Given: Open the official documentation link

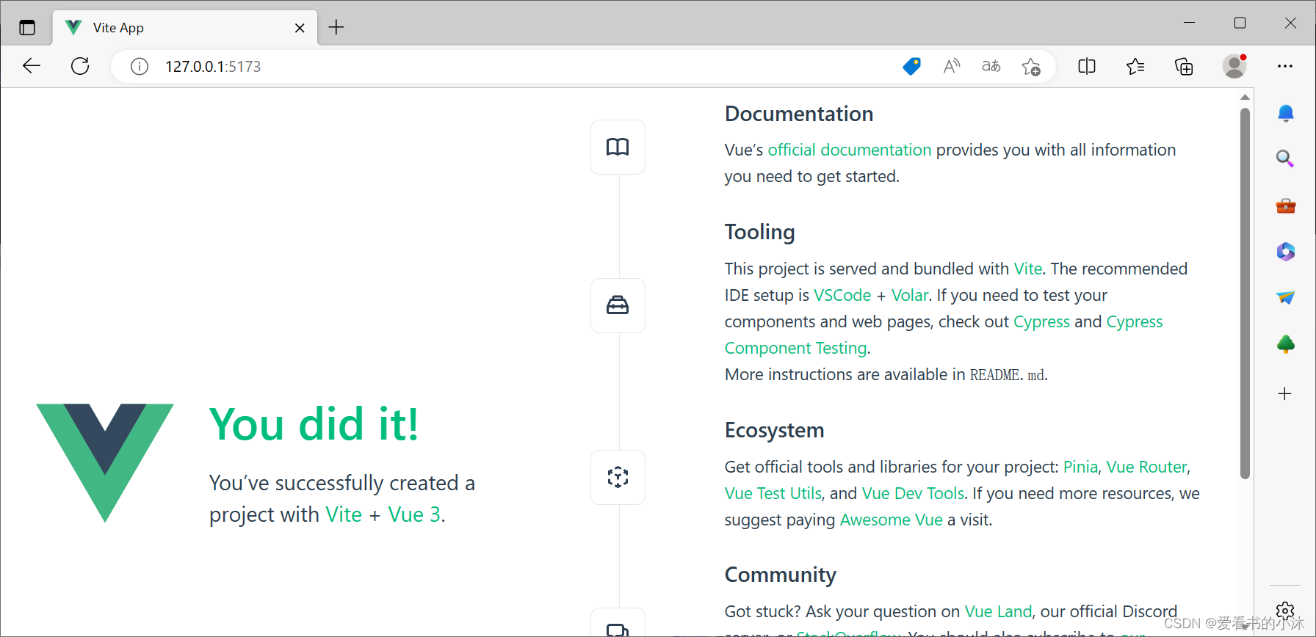Looking at the screenshot, I should coord(850,150).
